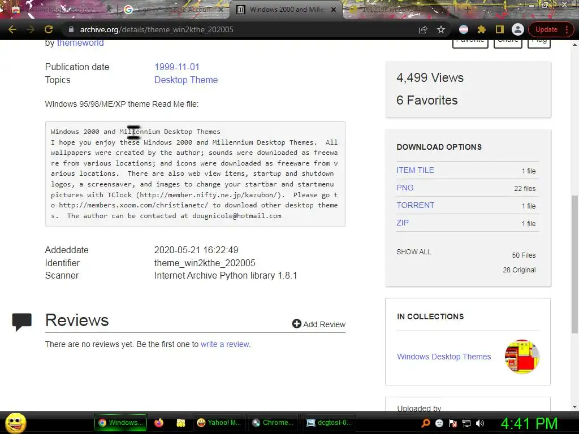Open the flag with red X tray icon
The height and width of the screenshot is (434, 579).
pos(453,423)
